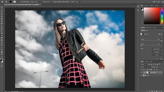Select the Crop tool
Image resolution: width=164 pixels, height=92 pixels.
click(x=2, y=16)
